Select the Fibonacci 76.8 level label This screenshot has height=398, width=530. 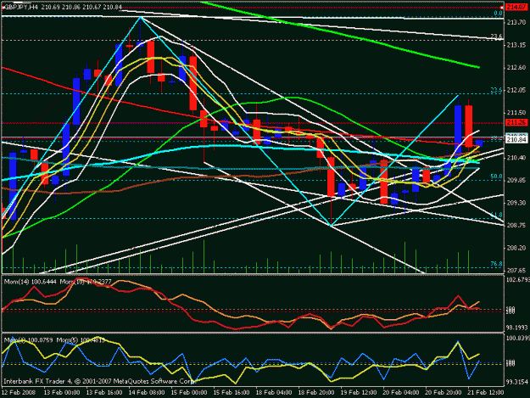(x=496, y=264)
